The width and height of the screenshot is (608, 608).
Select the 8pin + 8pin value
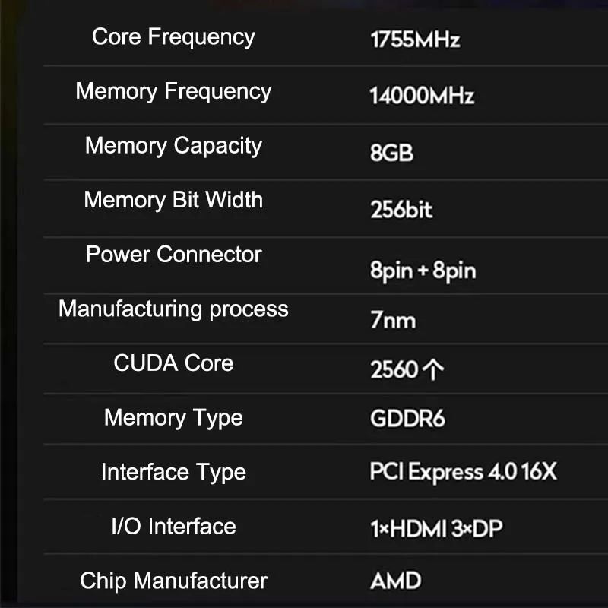(423, 271)
